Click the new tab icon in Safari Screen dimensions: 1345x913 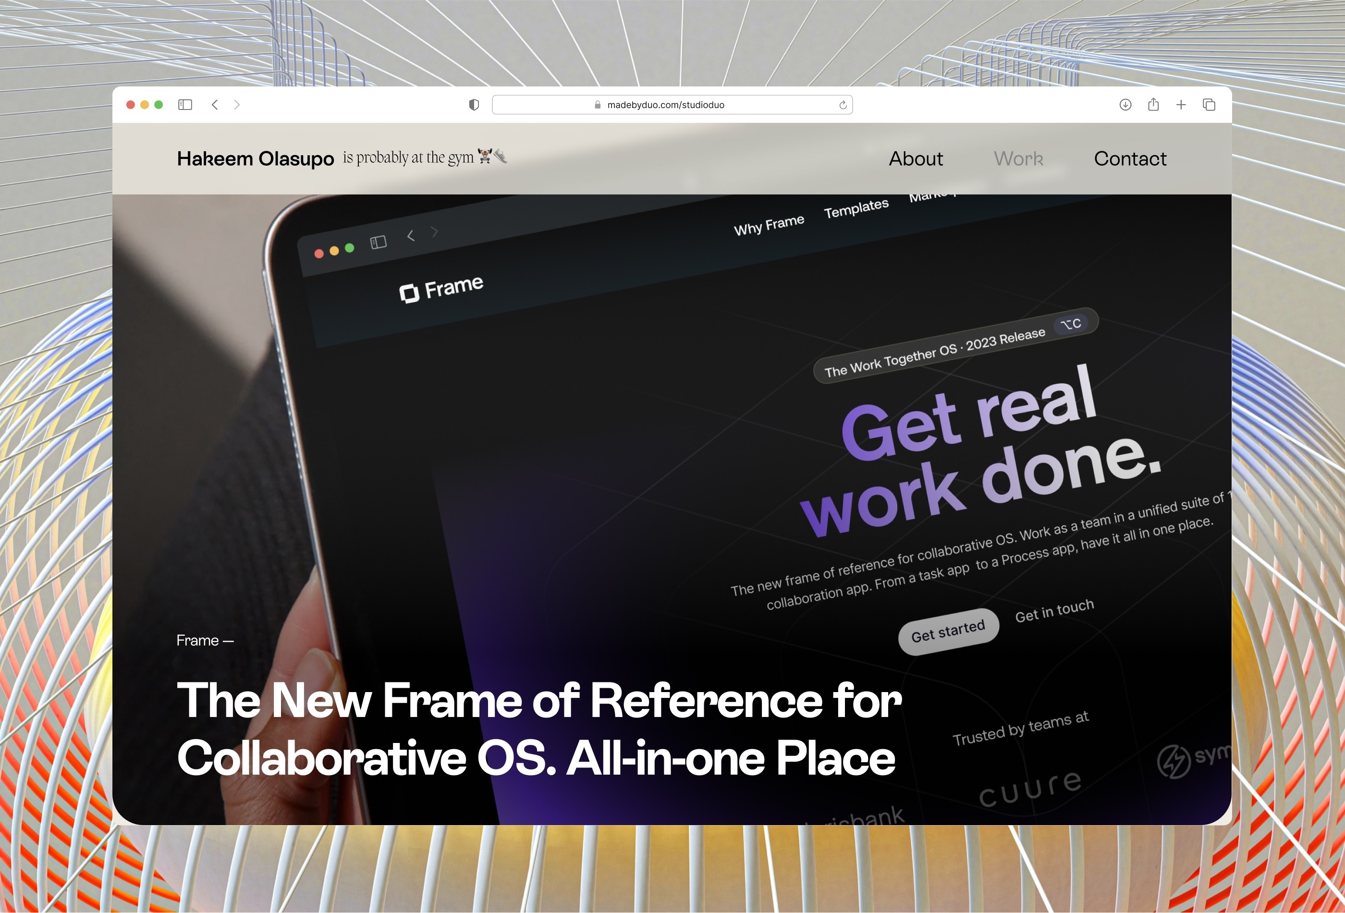coord(1181,104)
